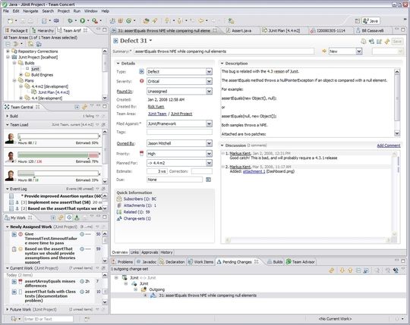Screen dimensions: 410x325
Task: Click the Markus Kent link on comment 1
Action: pyautogui.click(x=240, y=153)
